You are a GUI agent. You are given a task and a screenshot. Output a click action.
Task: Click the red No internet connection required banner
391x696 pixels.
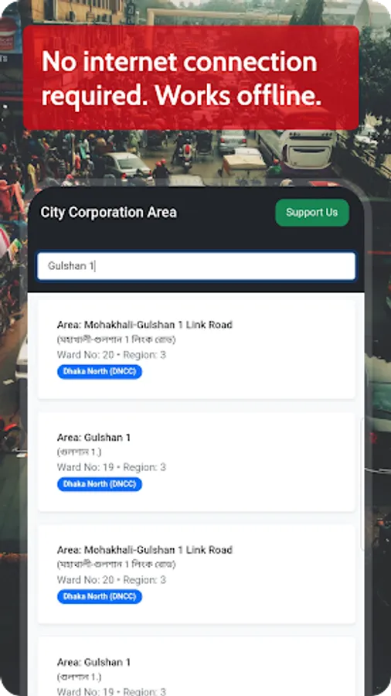(x=191, y=78)
